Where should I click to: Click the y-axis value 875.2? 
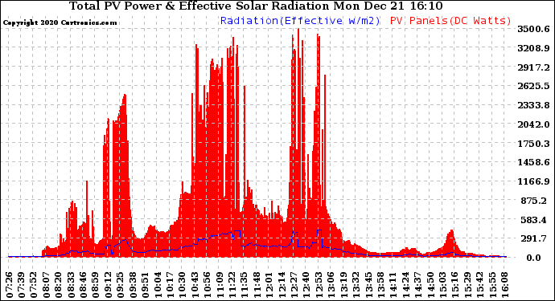(x=535, y=201)
